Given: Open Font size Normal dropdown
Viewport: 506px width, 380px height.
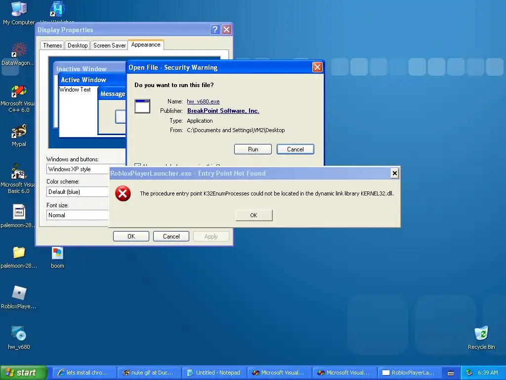Looking at the screenshot, I should tap(78, 215).
